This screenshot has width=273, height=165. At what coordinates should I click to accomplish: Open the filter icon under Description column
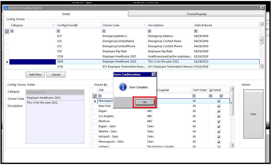pos(149,31)
